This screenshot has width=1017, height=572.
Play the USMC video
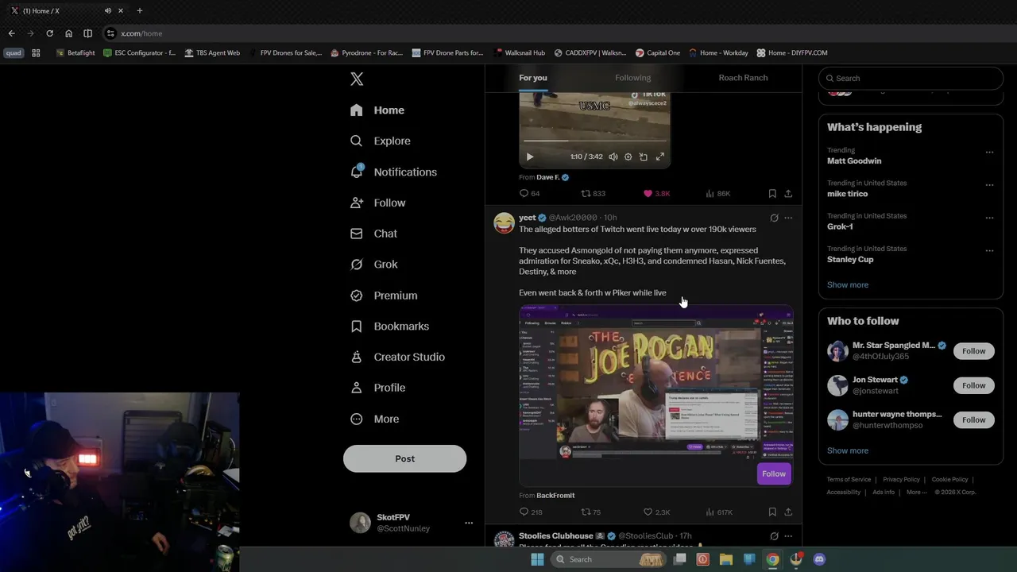coord(530,157)
